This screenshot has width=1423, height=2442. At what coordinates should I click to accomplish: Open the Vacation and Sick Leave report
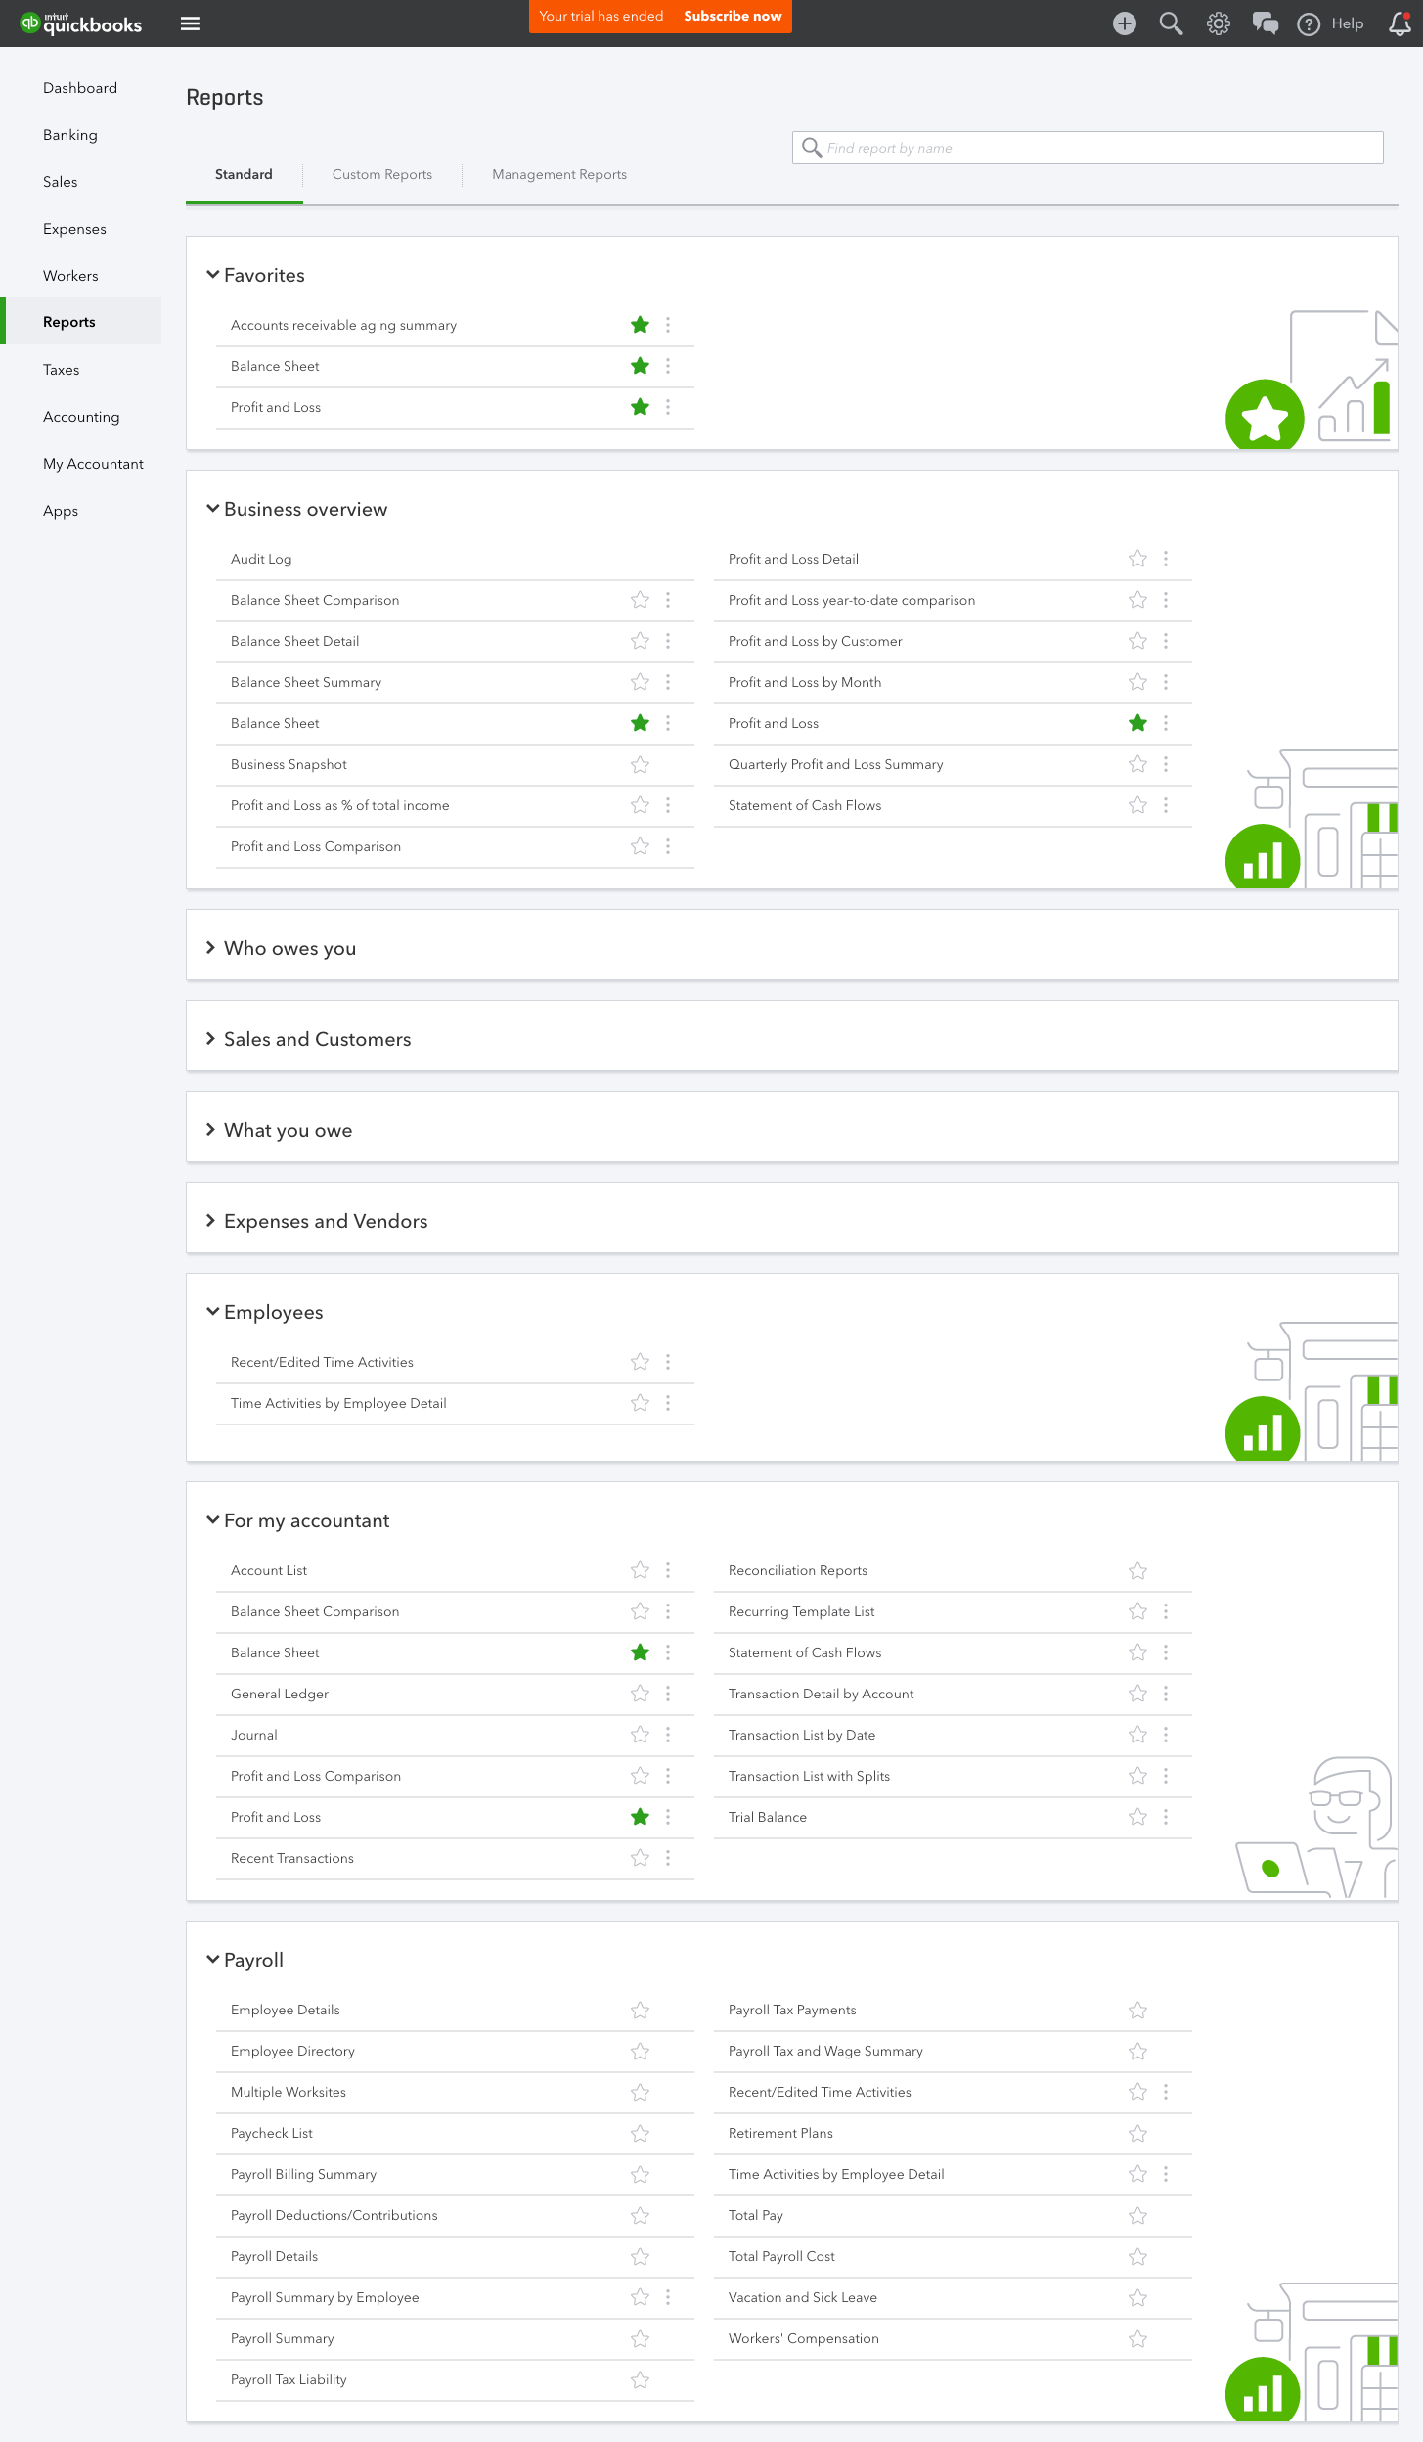(803, 2297)
